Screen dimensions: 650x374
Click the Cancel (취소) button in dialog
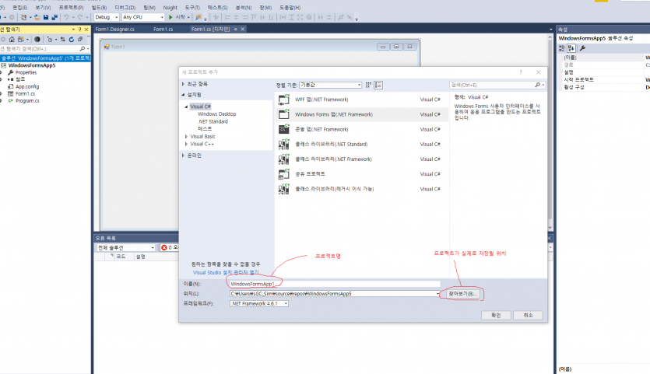click(528, 315)
